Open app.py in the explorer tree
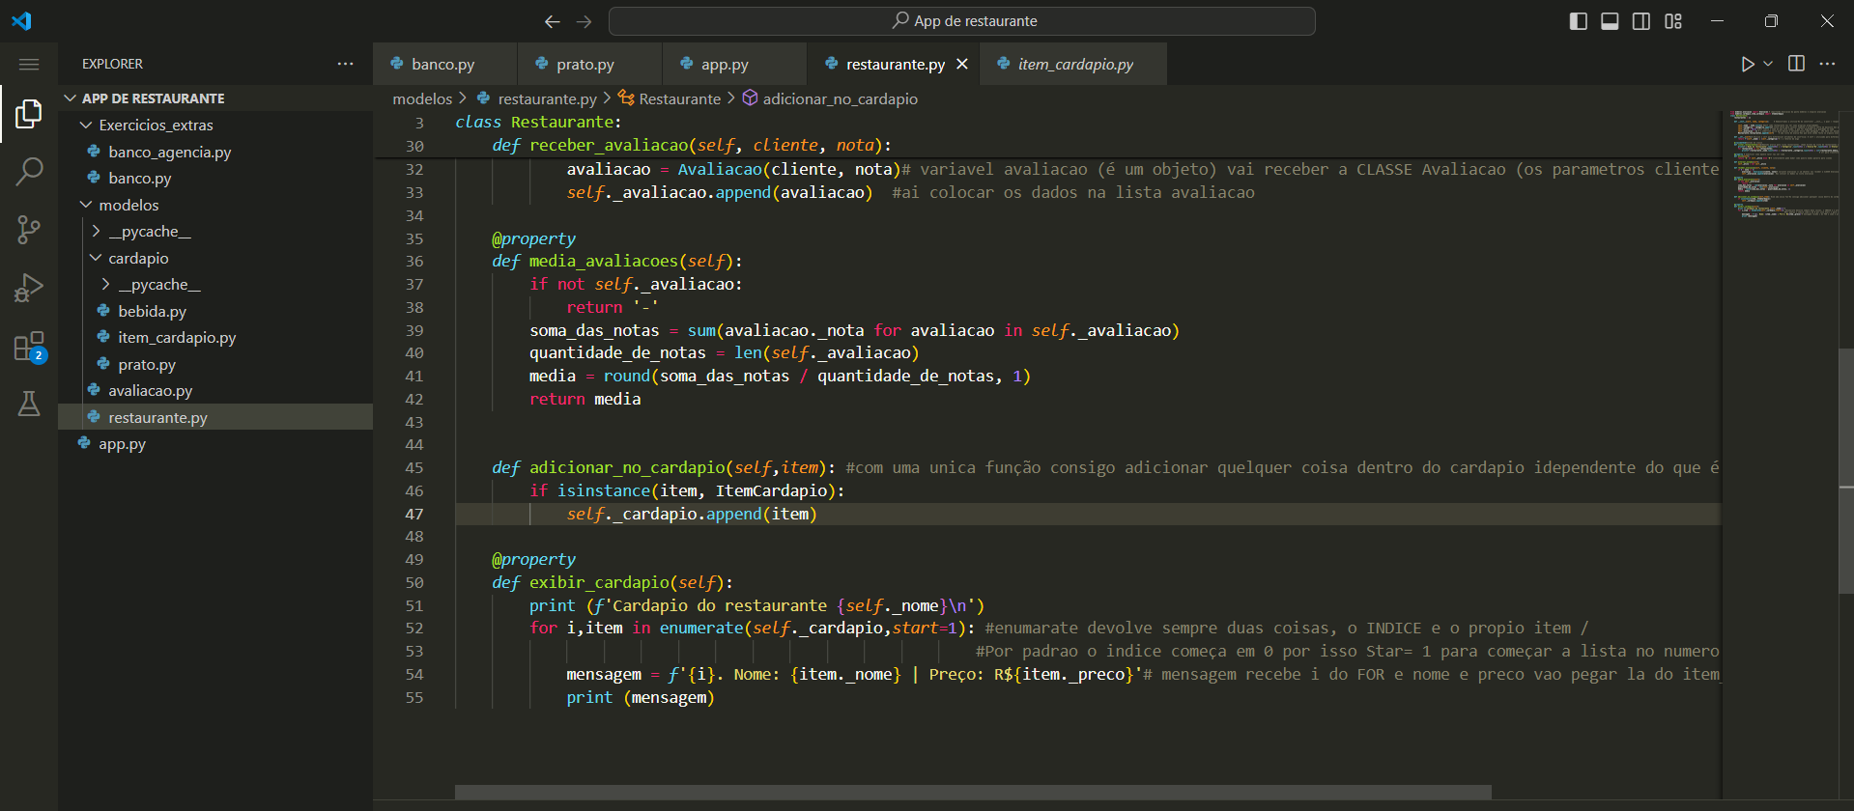The image size is (1854, 811). tap(214, 444)
